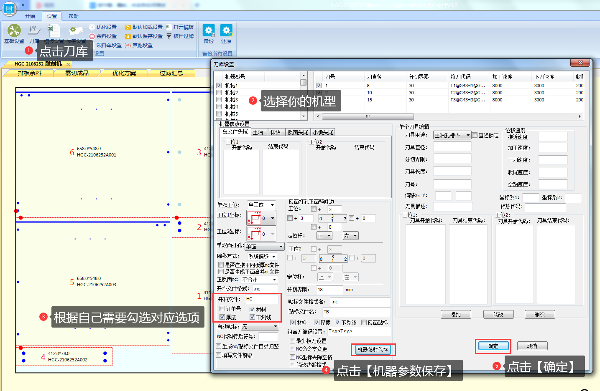Open 工位1 定位杆 上 dropdown
600x391 pixels.
pos(324,236)
